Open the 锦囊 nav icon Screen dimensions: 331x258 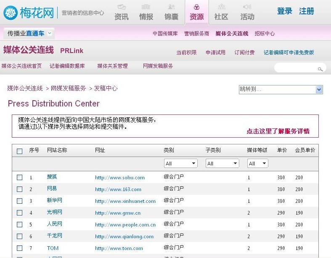171,7
